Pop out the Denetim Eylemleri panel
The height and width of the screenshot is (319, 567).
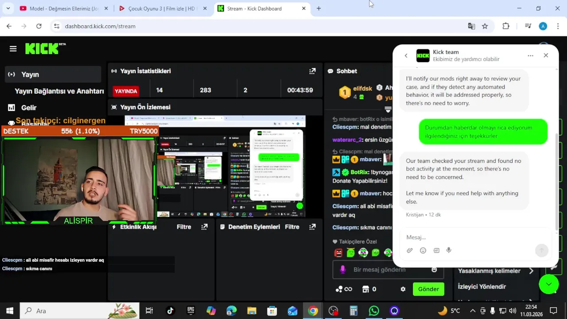click(312, 227)
